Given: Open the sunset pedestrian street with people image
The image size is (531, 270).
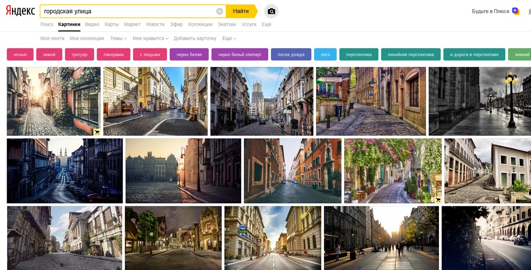Looking at the screenshot, I should click(381, 238).
